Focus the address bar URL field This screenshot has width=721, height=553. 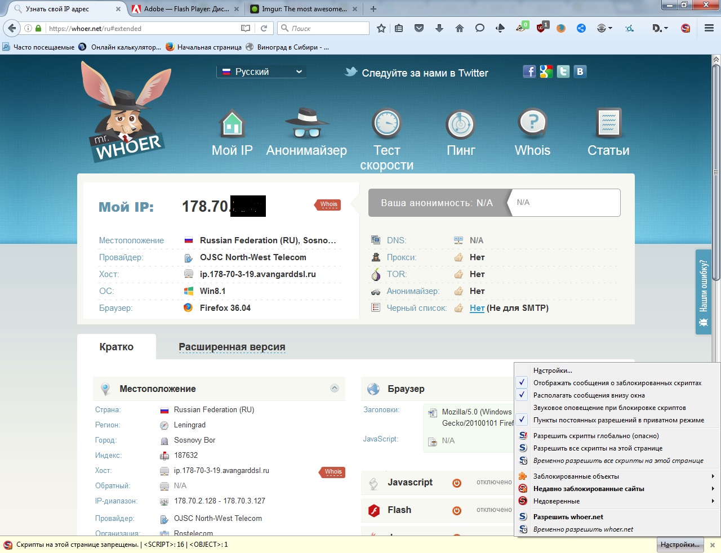click(x=144, y=28)
